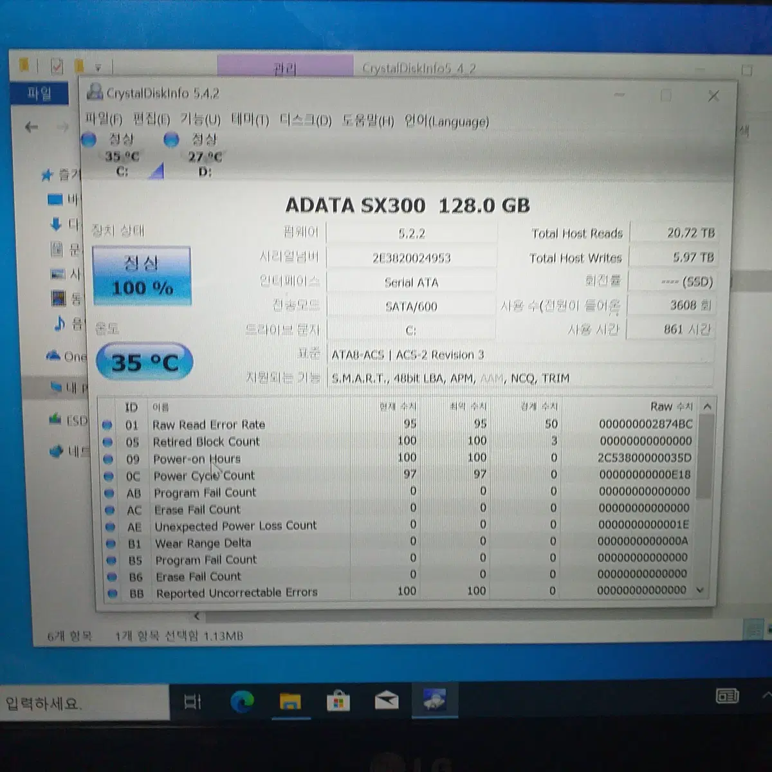Image resolution: width=772 pixels, height=772 pixels.
Task: Open the 기능(U) menu
Action: (x=200, y=119)
